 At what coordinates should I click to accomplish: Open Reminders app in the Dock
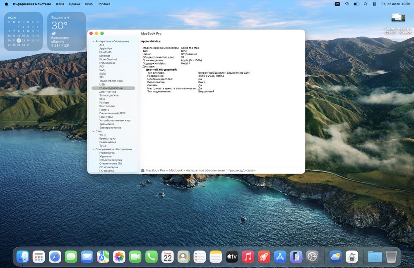click(x=200, y=257)
